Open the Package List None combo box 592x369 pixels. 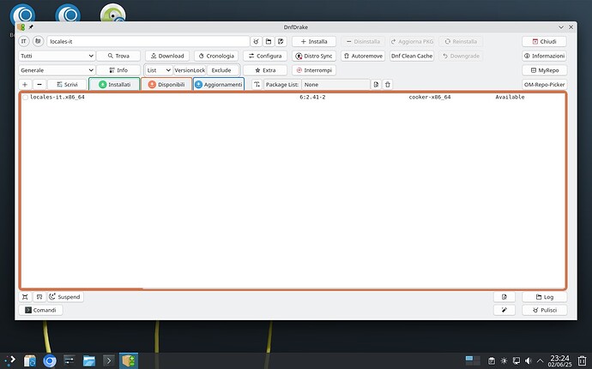(335, 85)
